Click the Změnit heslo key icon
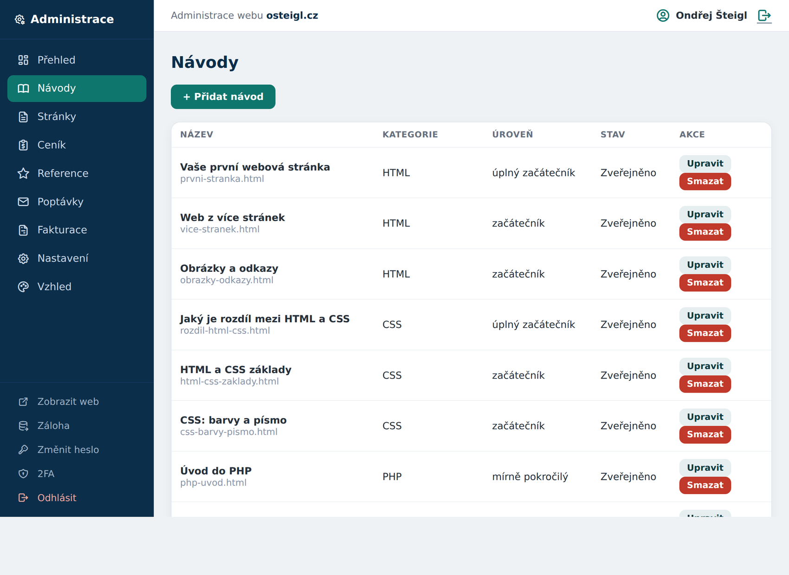789x575 pixels. pos(23,450)
